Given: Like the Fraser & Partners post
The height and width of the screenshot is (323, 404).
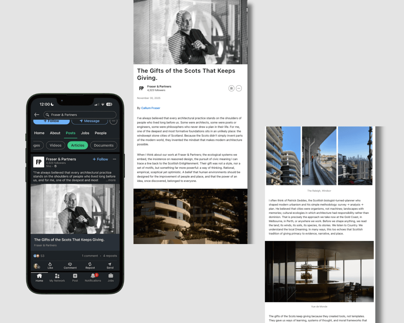Looking at the screenshot, I should click(50, 266).
